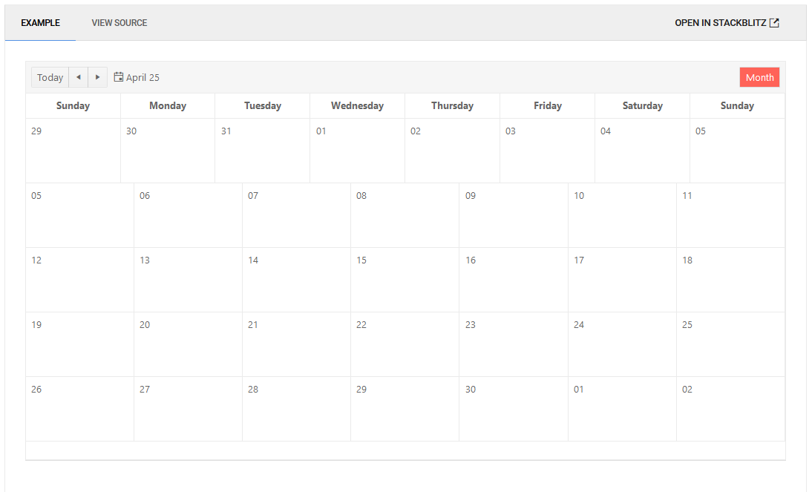Click the Friday column header

(547, 105)
